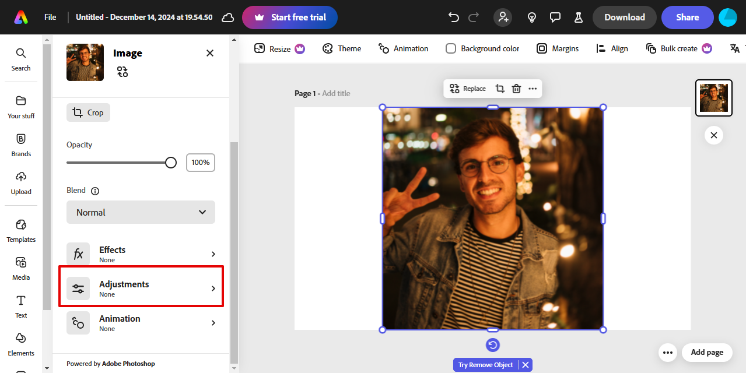
Task: Click the Undo arrow
Action: 454,17
